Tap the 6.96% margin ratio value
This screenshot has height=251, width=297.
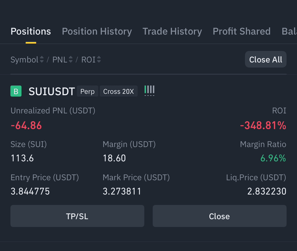(273, 158)
